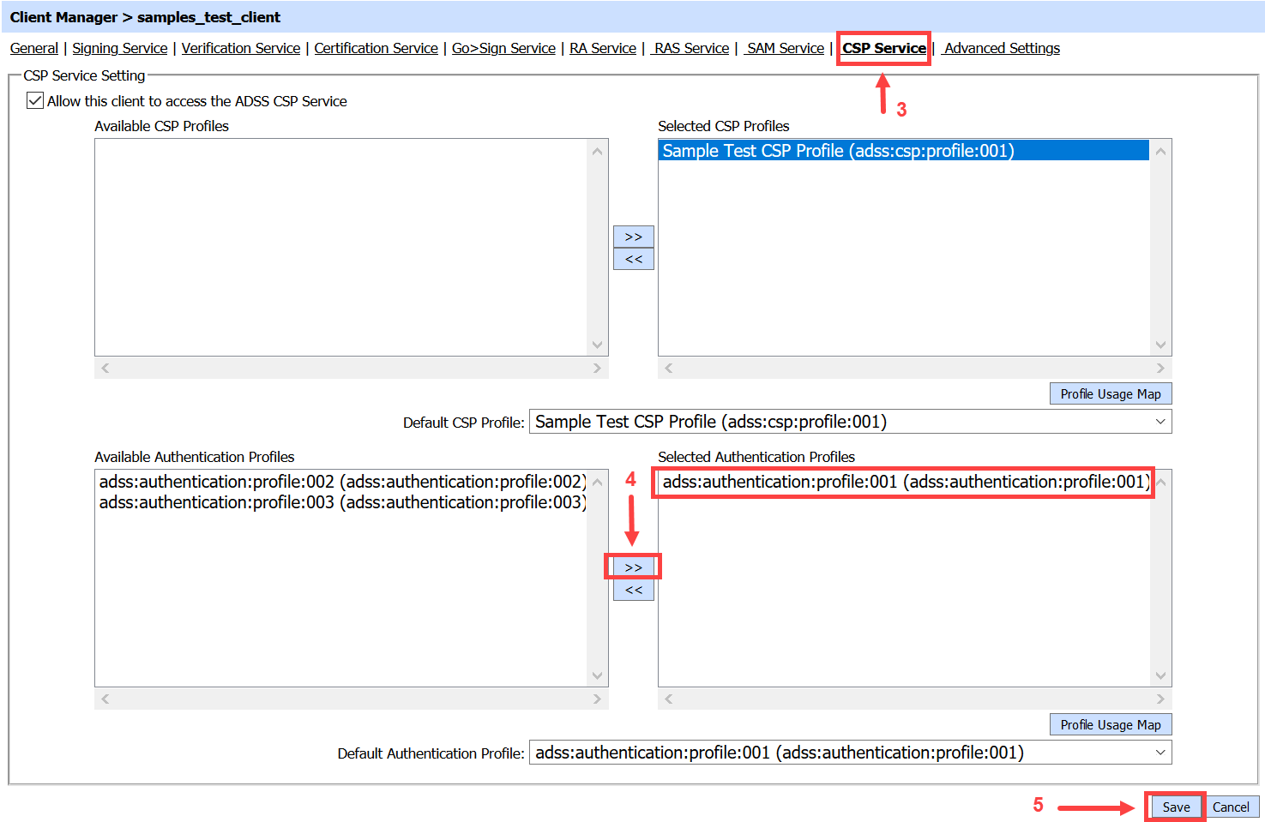Switch to the Signing Service tab
The width and height of the screenshot is (1265, 822).
120,48
